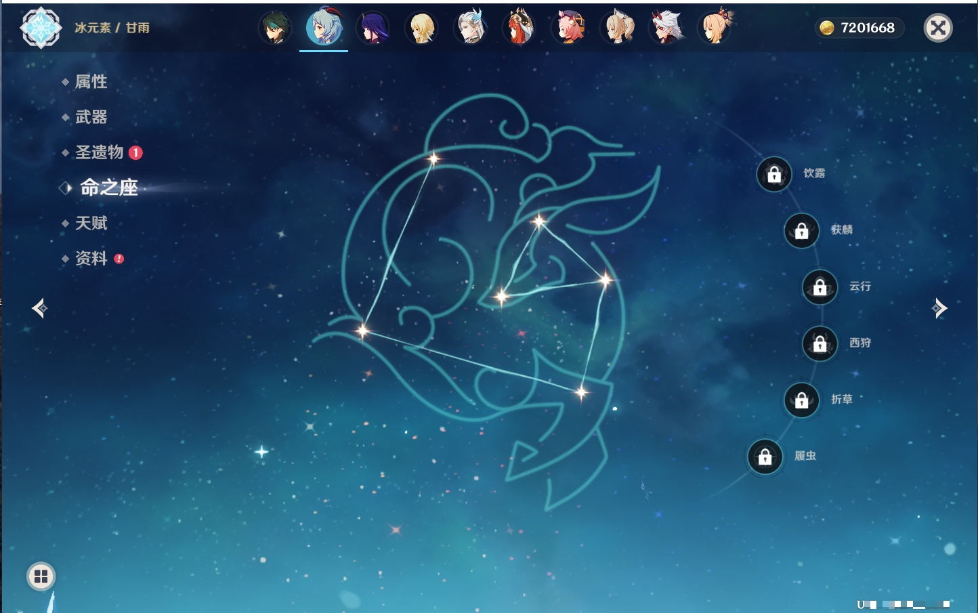
Task: Open the 属性 attributes menu
Action: click(x=91, y=82)
